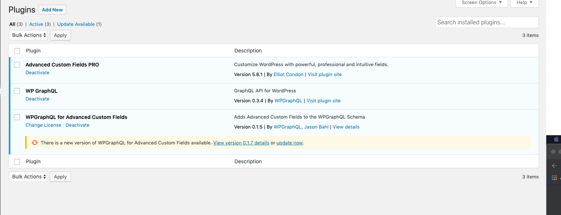This screenshot has height=215, width=561.
Task: Click the Search installed plugins field
Action: click(487, 22)
